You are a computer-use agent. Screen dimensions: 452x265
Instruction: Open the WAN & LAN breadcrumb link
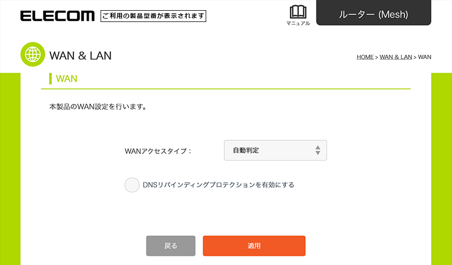pyautogui.click(x=395, y=57)
